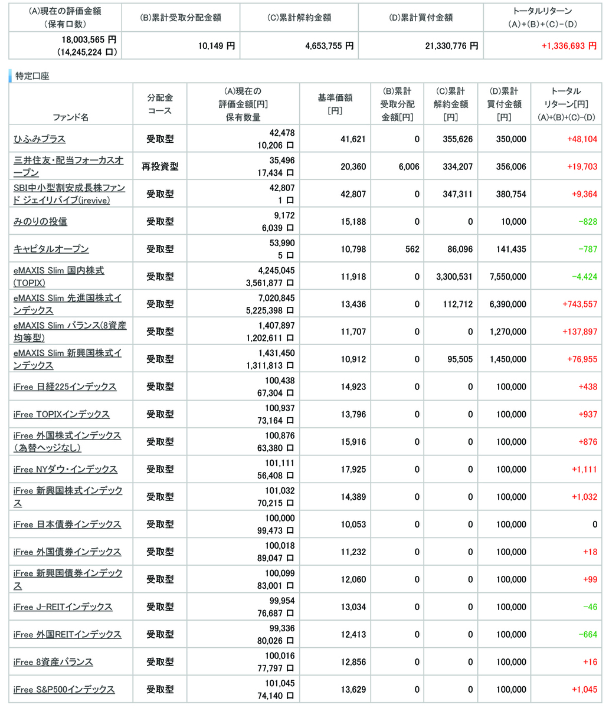Open the ひふみプラス fund link
The width and height of the screenshot is (609, 708).
[40, 139]
